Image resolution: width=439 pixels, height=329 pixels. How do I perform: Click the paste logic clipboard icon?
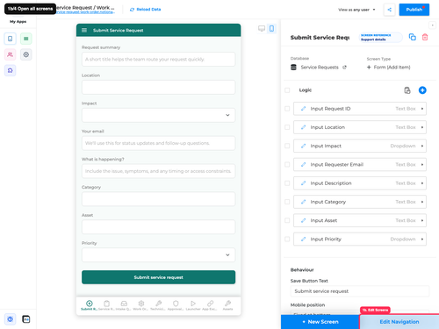[407, 90]
